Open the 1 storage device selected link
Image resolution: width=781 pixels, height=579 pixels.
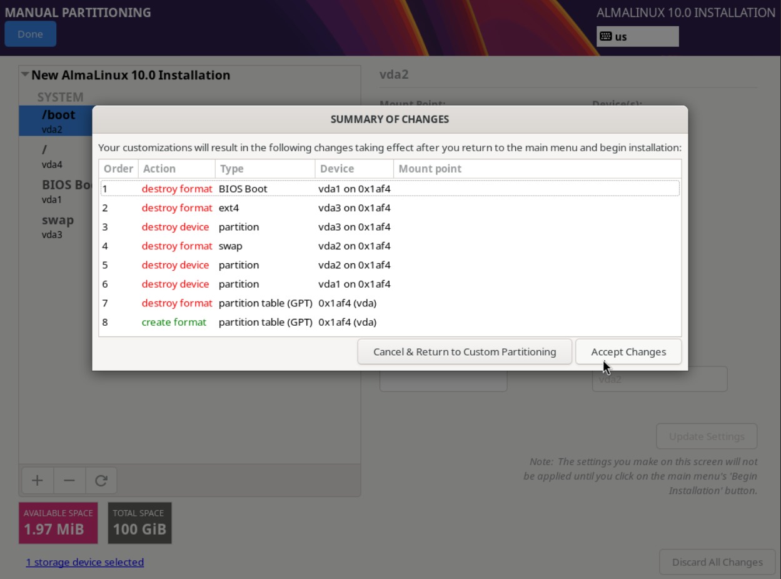click(x=85, y=562)
